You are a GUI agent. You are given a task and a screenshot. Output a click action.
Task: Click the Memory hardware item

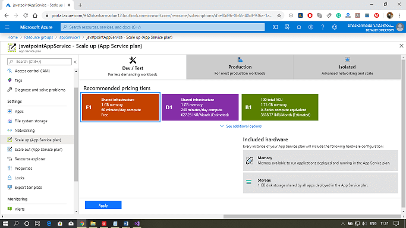click(320, 160)
